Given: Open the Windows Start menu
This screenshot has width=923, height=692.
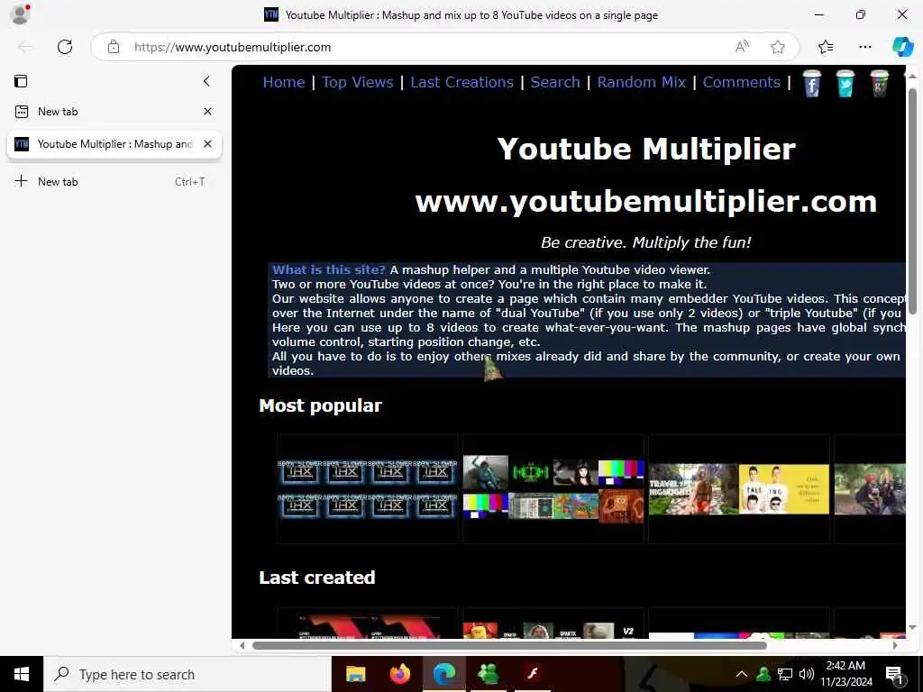Looking at the screenshot, I should coord(22,674).
